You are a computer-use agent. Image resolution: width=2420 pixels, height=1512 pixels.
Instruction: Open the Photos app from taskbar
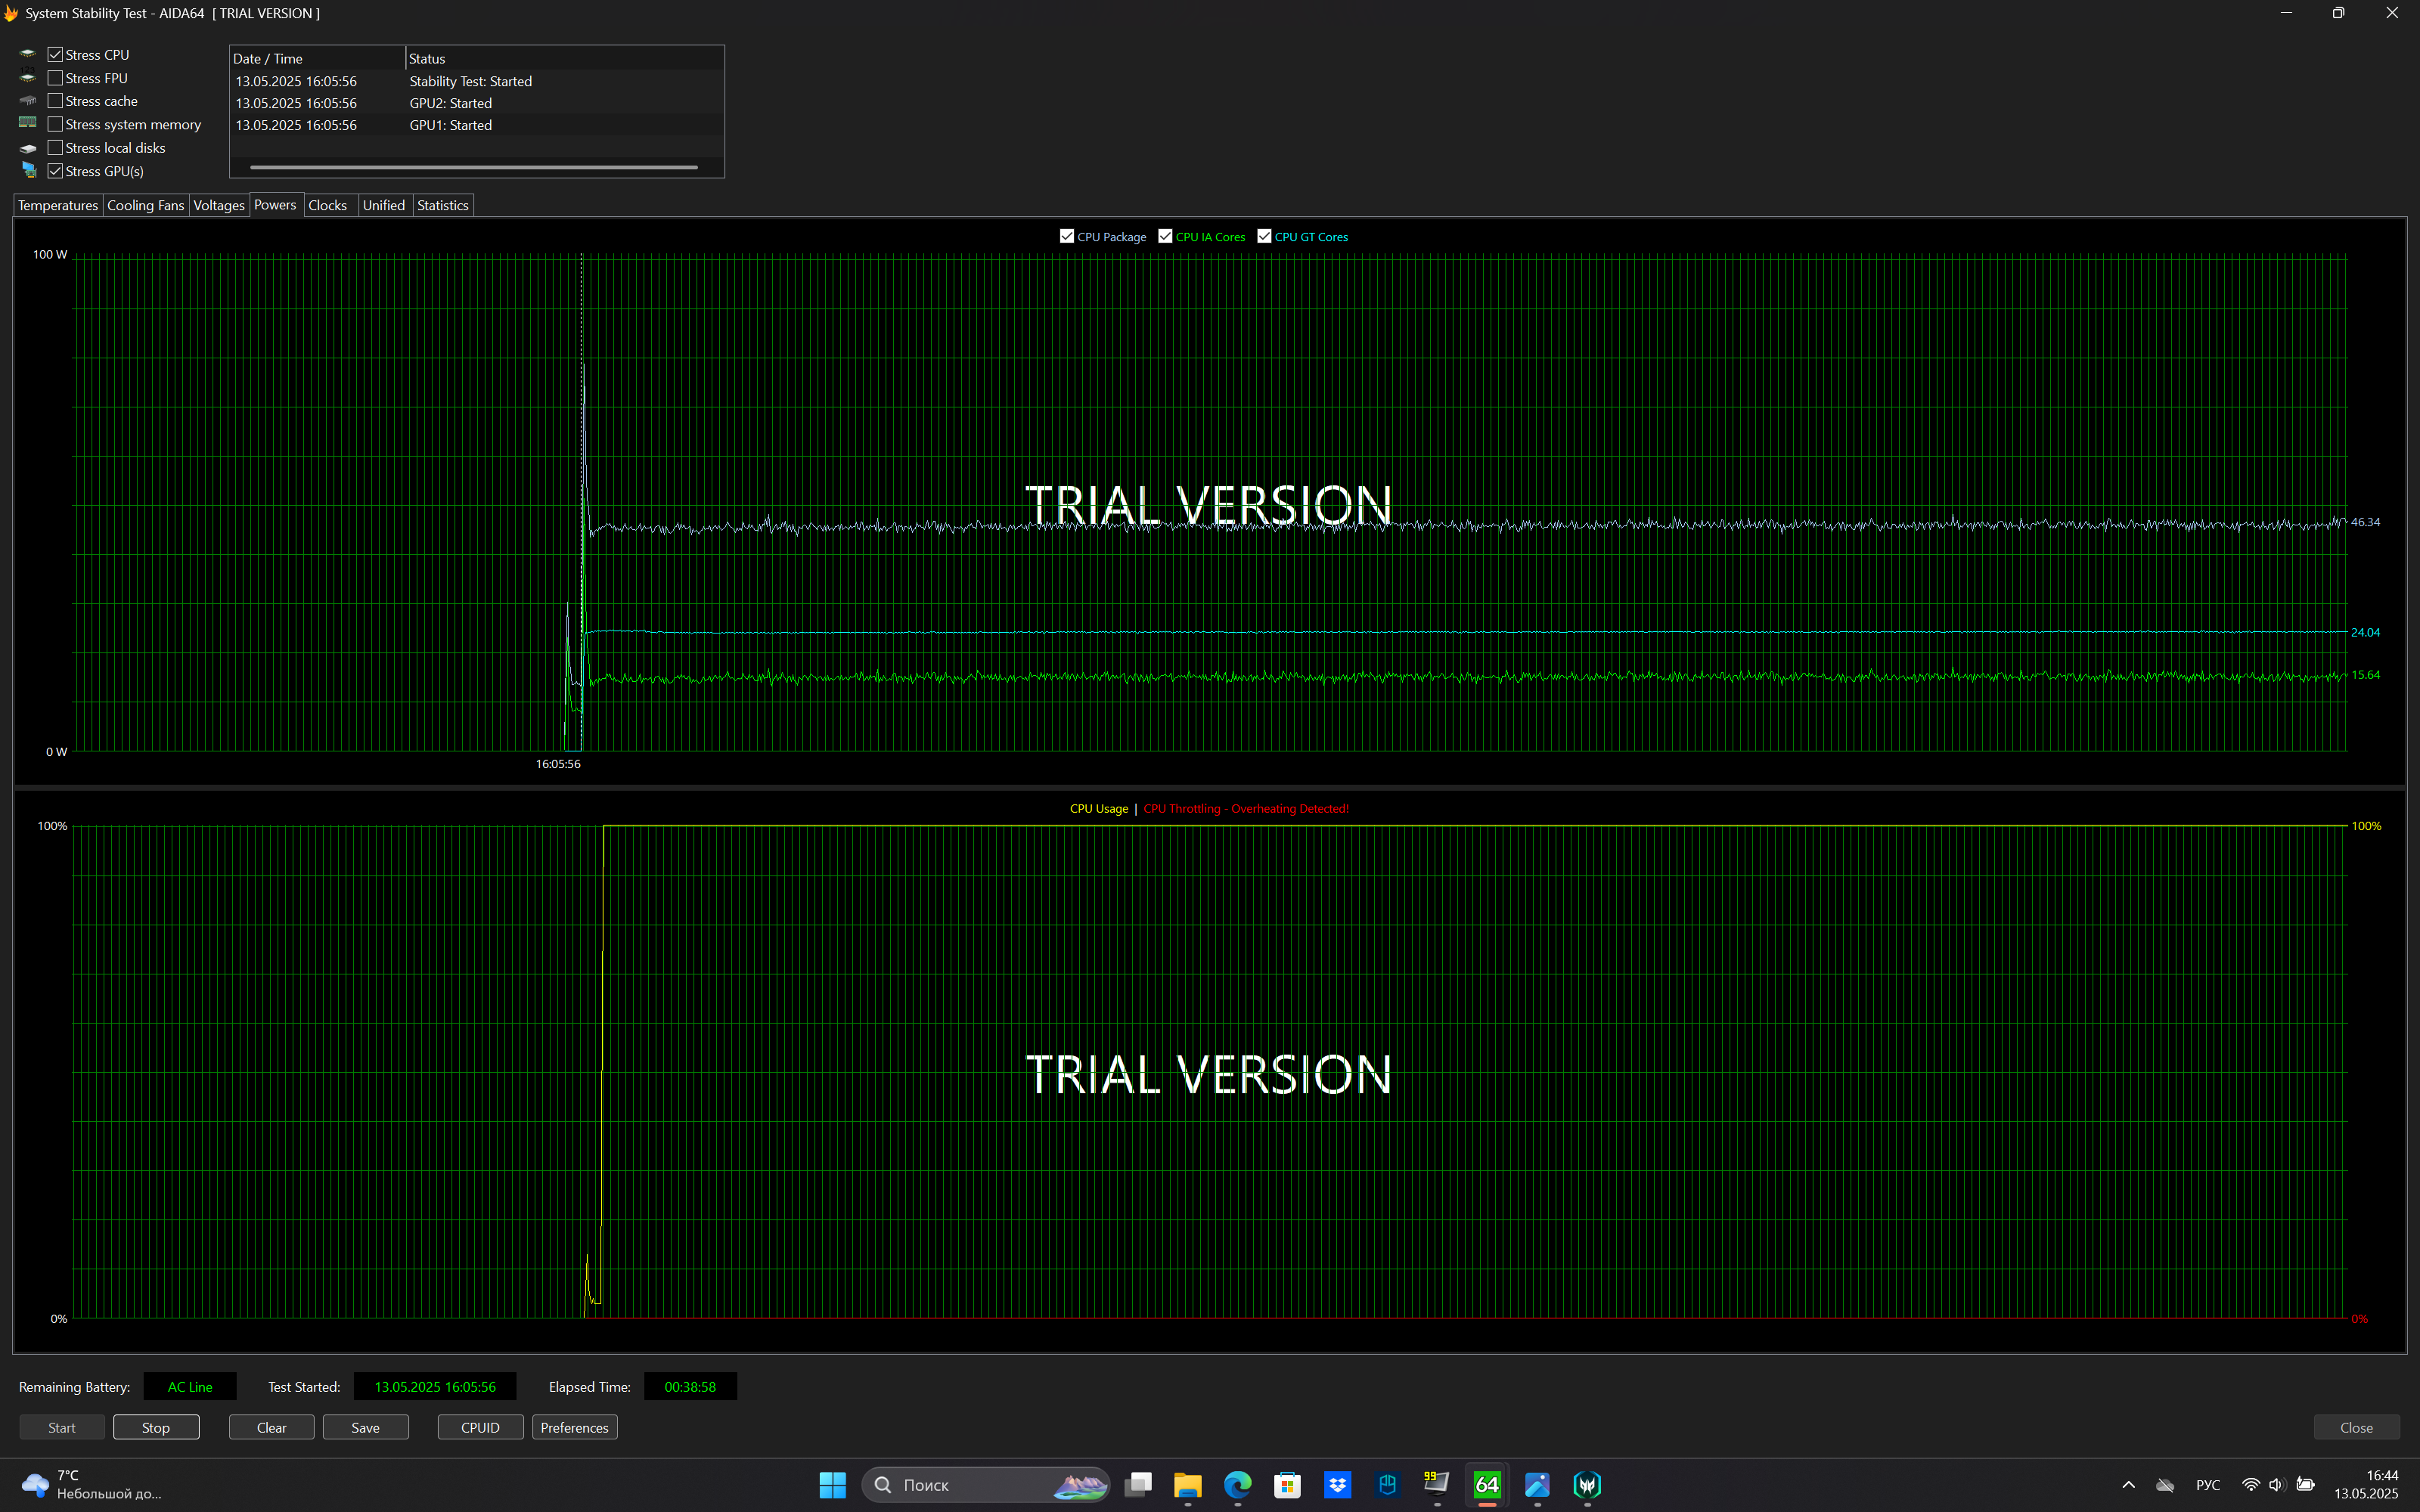[x=1537, y=1485]
